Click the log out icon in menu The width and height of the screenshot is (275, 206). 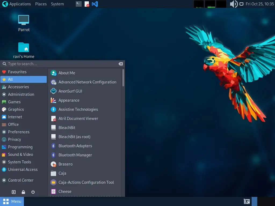(x=14, y=192)
